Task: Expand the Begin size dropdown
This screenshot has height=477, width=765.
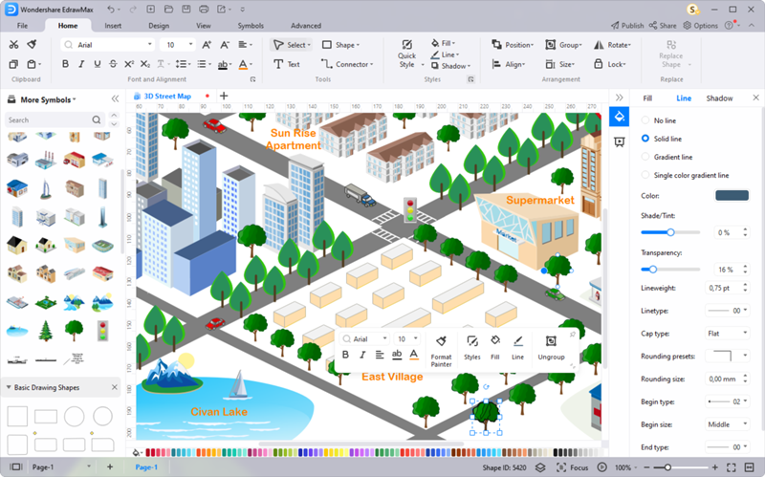Action: (730, 424)
